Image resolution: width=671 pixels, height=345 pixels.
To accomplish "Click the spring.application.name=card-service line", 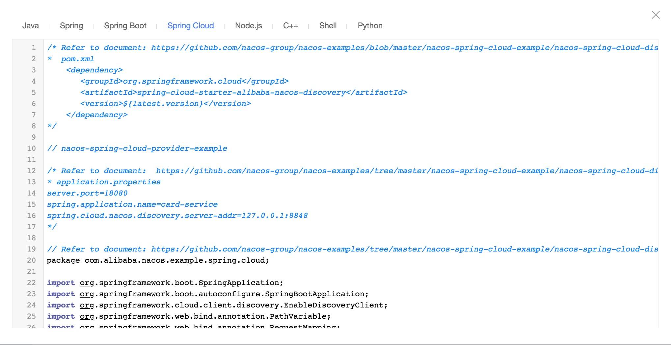I will pyautogui.click(x=132, y=204).
